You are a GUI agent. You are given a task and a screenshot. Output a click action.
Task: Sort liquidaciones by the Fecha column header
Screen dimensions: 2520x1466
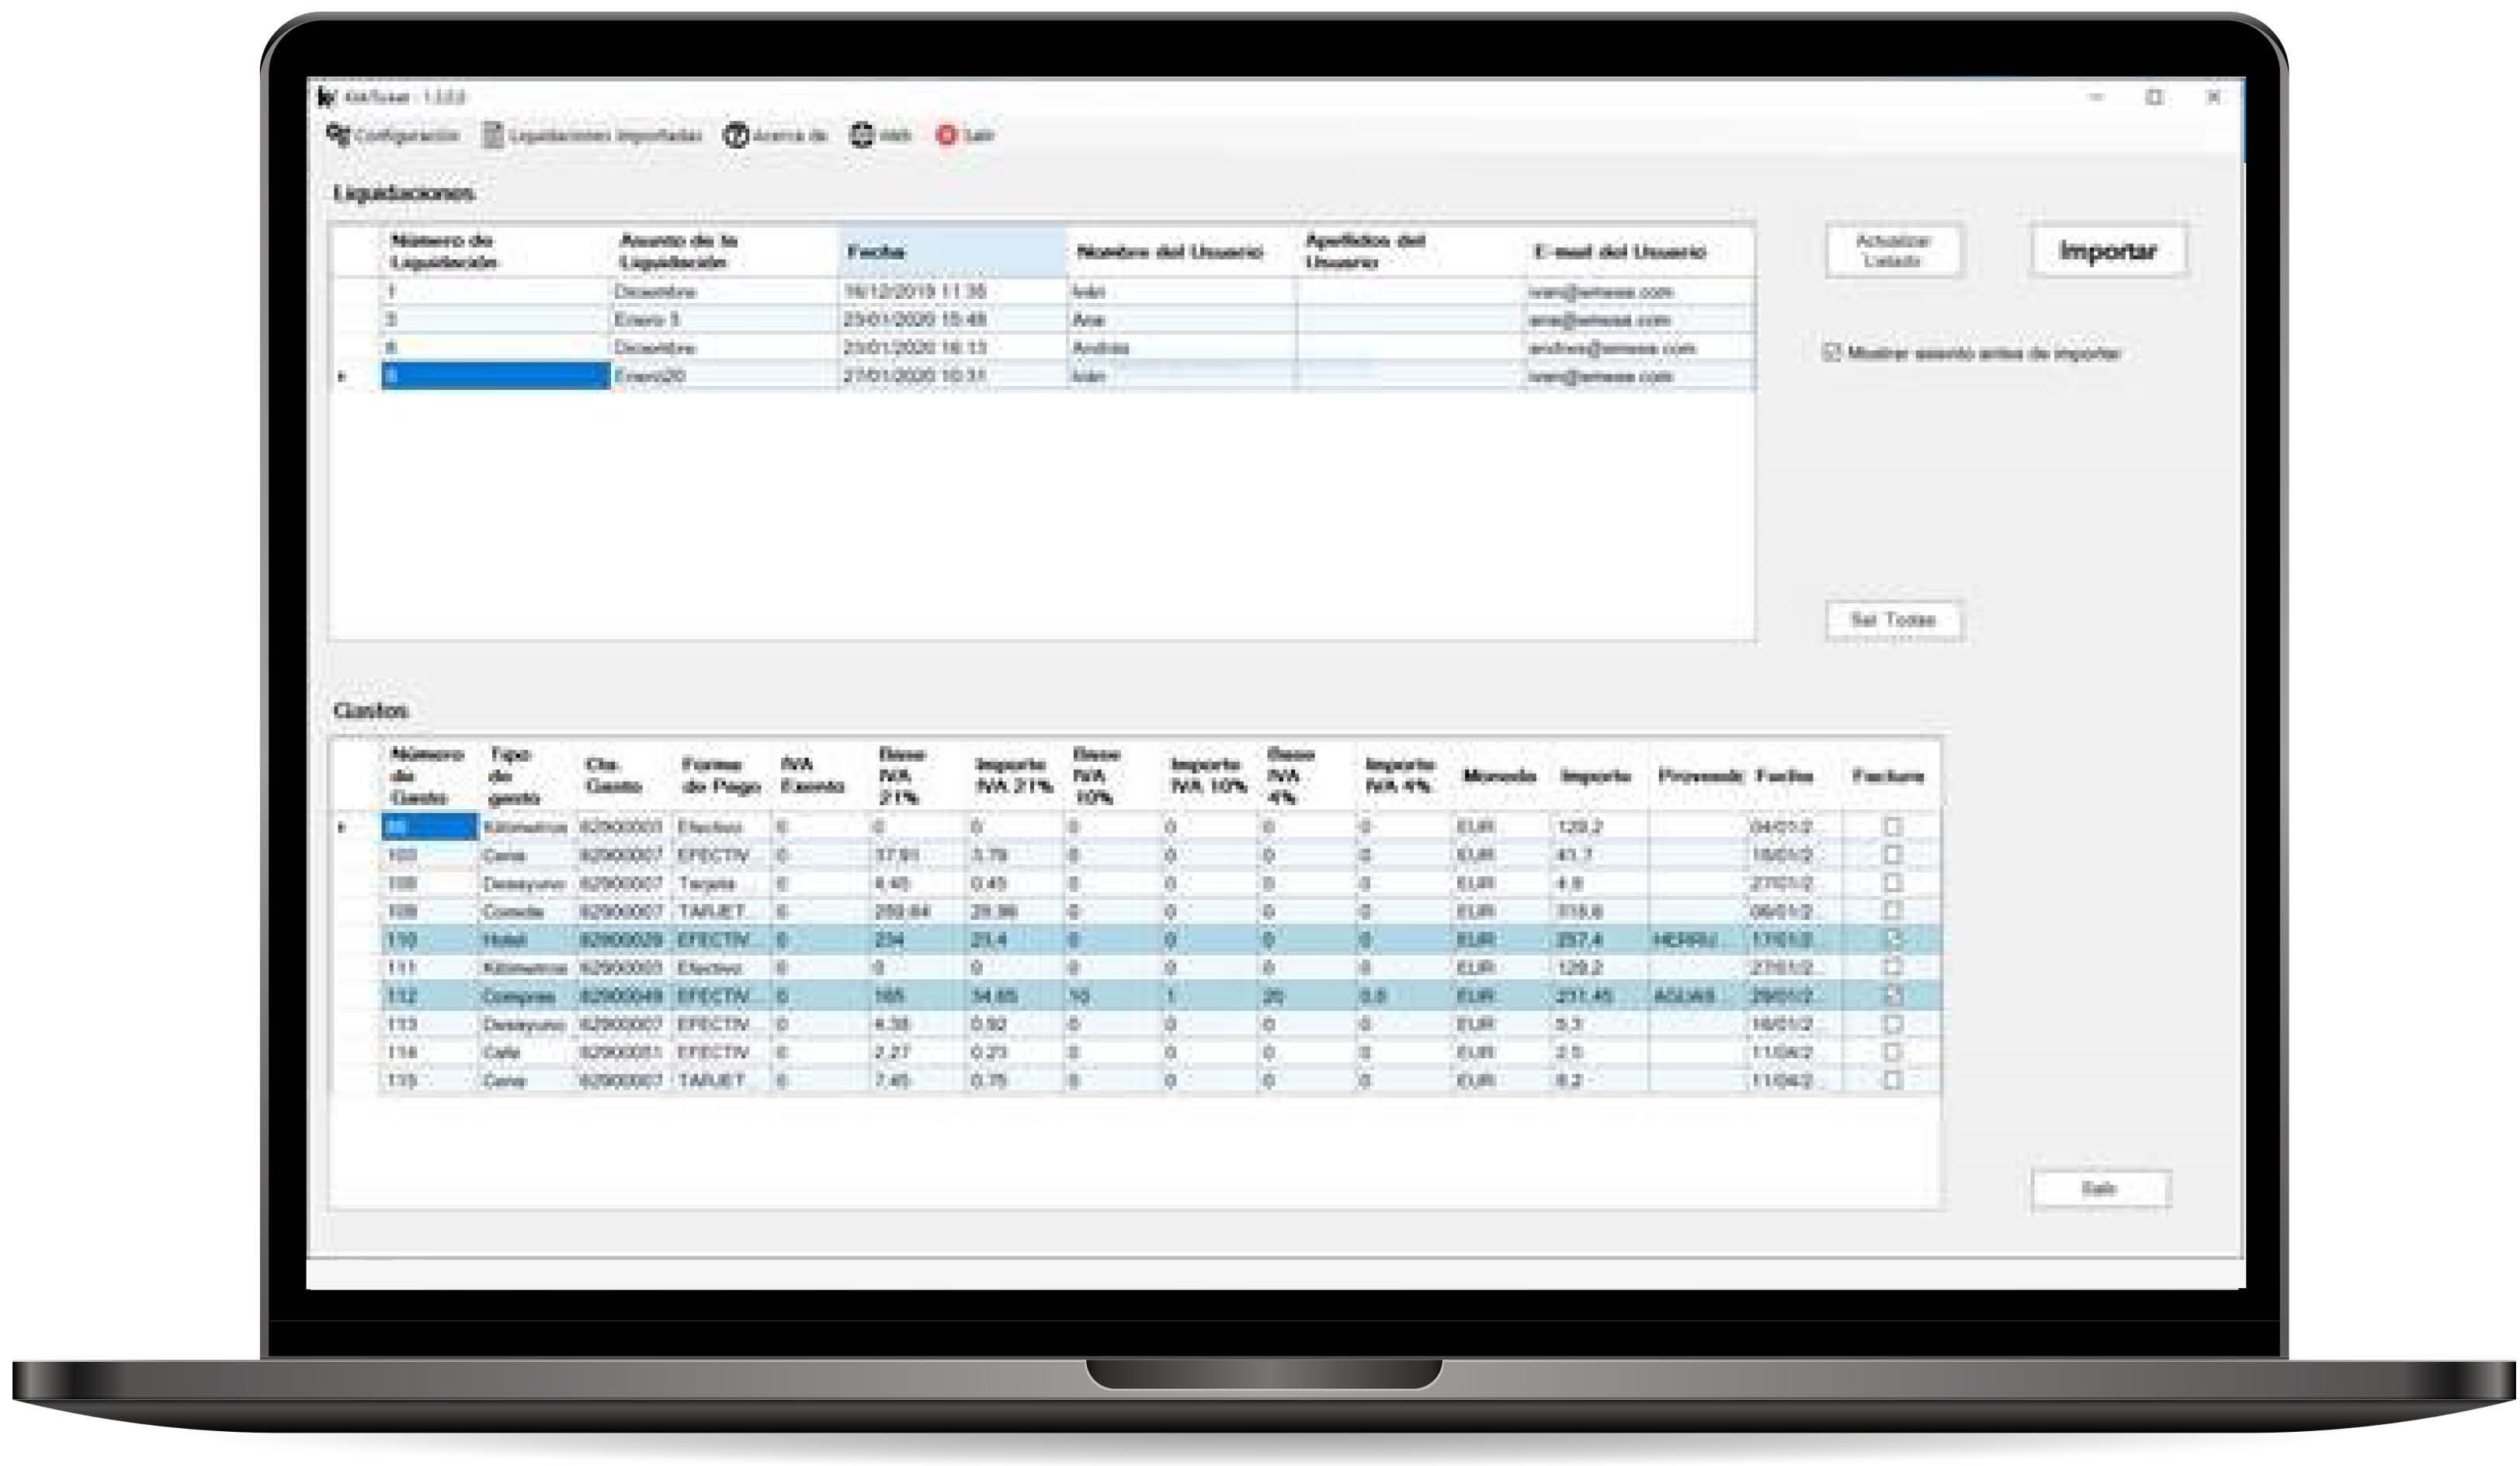[953, 251]
